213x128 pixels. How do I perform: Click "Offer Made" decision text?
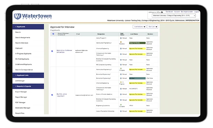[x=149, y=78]
